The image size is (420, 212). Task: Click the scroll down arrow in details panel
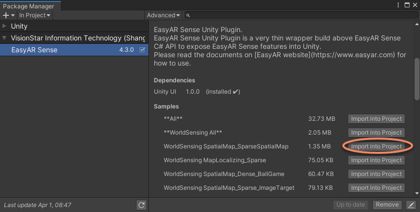[417, 193]
